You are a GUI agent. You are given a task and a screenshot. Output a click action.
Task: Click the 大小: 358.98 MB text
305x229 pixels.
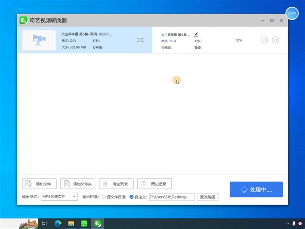[74, 47]
